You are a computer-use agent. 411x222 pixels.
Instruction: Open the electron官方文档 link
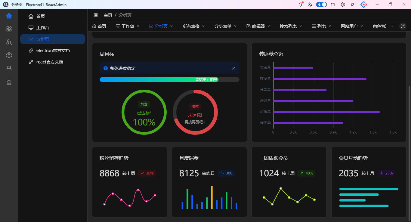coord(53,51)
